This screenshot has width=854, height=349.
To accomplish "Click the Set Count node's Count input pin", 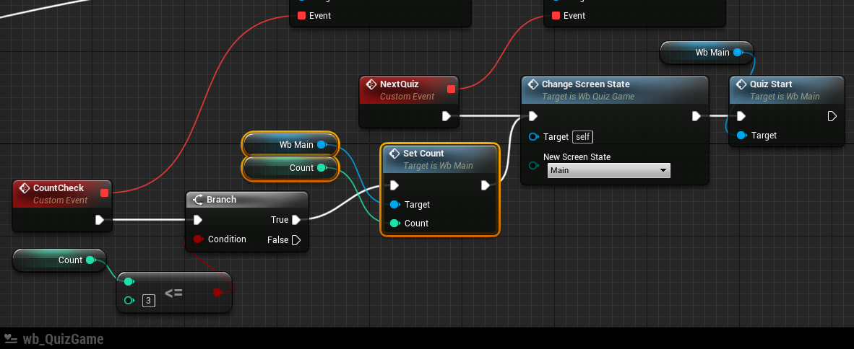I will [394, 224].
